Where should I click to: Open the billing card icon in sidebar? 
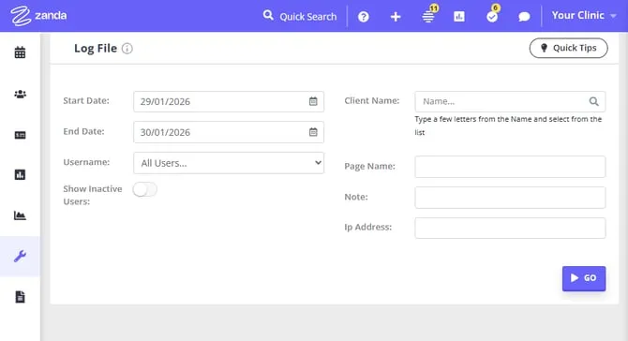pos(20,135)
